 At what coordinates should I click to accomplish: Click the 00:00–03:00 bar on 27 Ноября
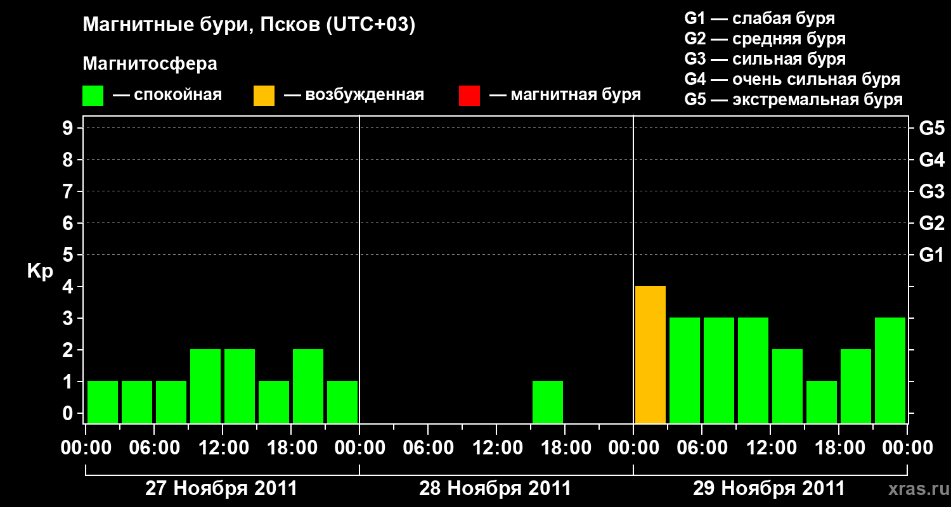coord(103,402)
